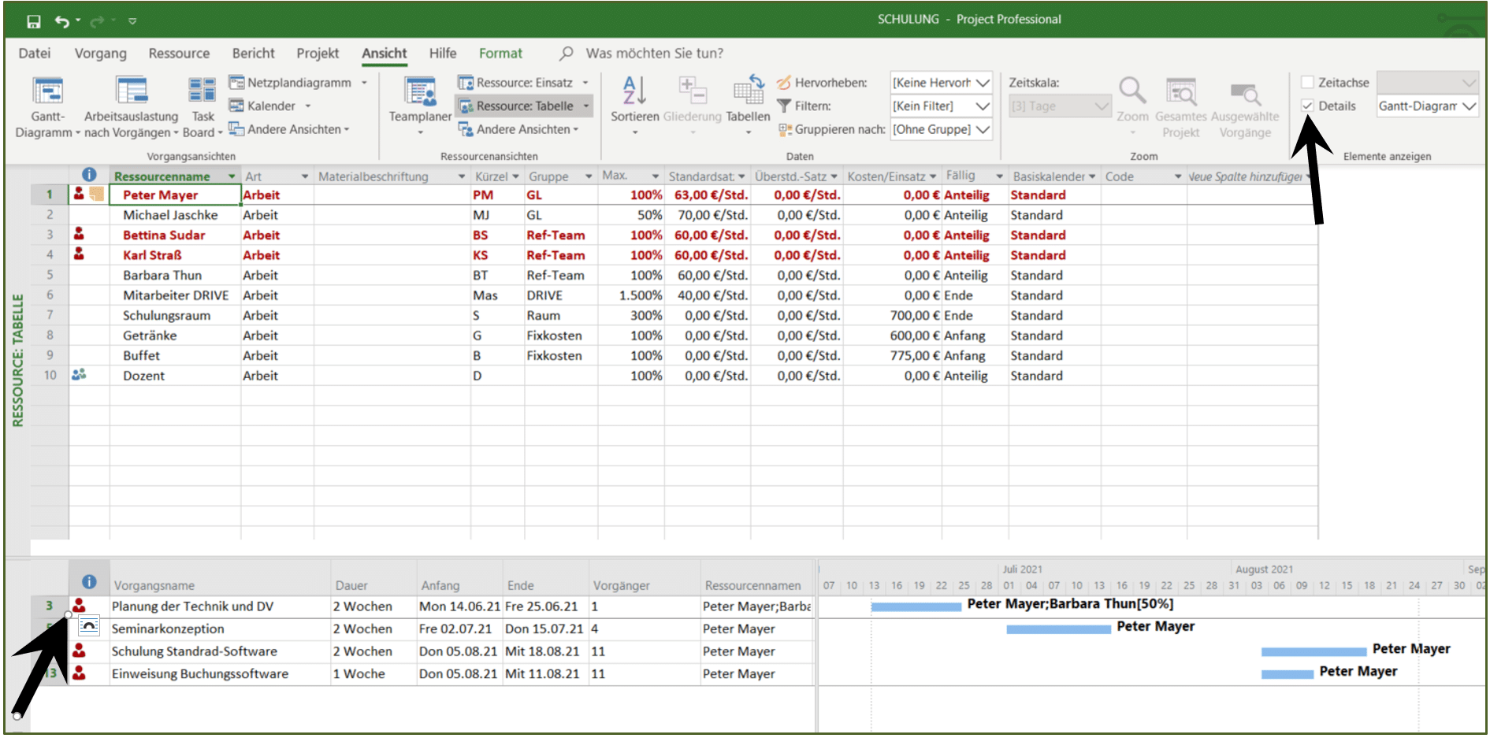Click the Kosten/Einsatz column header
1490x738 pixels.
(x=891, y=176)
